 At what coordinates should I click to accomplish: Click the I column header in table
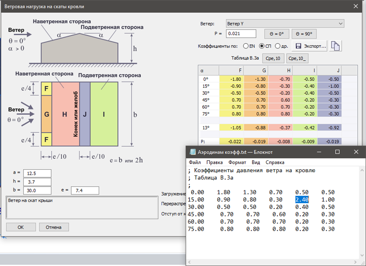(305, 70)
